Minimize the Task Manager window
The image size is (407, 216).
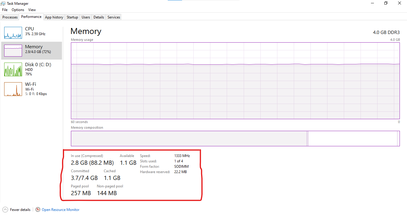pyautogui.click(x=373, y=3)
